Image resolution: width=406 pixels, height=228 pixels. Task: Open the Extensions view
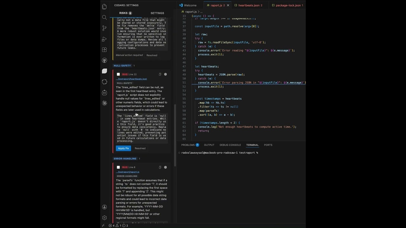click(104, 50)
